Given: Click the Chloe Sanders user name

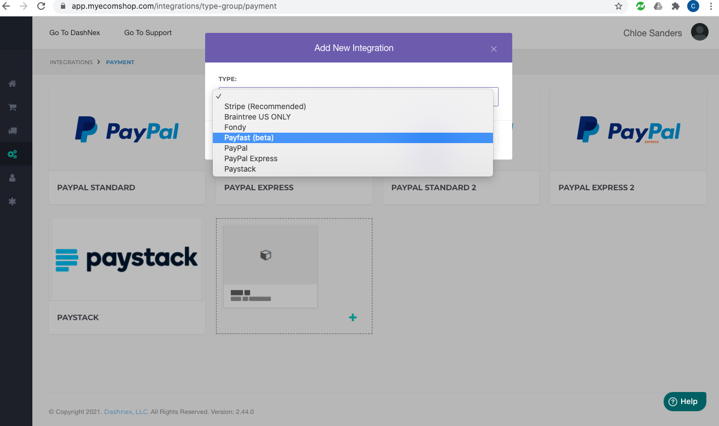Looking at the screenshot, I should [653, 33].
